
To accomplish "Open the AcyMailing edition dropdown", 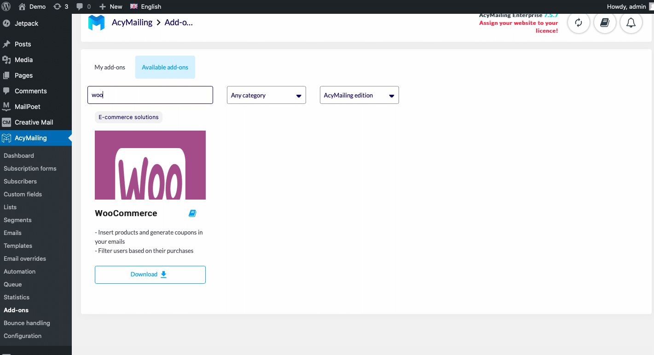I will point(359,95).
